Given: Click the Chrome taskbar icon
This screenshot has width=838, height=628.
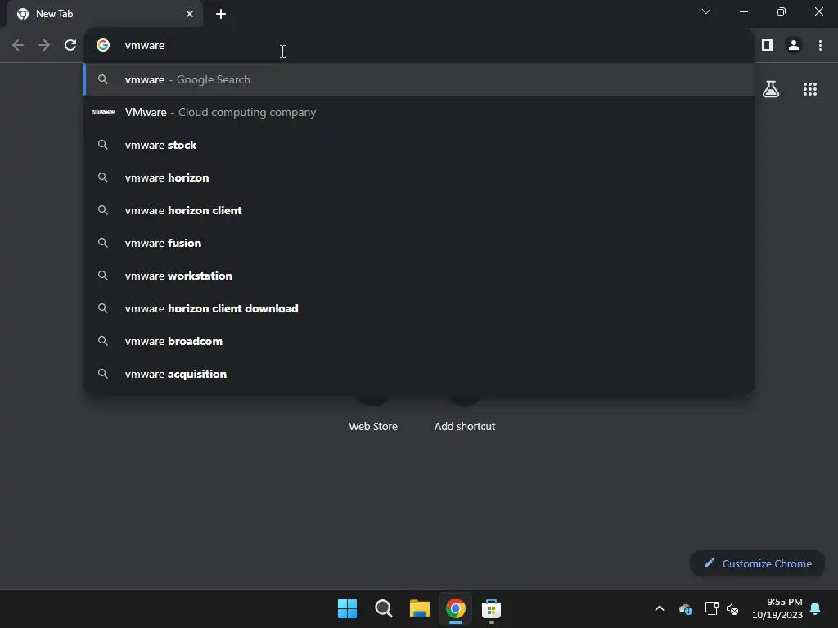Looking at the screenshot, I should click(455, 608).
